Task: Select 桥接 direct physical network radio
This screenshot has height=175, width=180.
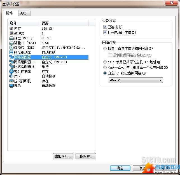Action: pyautogui.click(x=105, y=48)
